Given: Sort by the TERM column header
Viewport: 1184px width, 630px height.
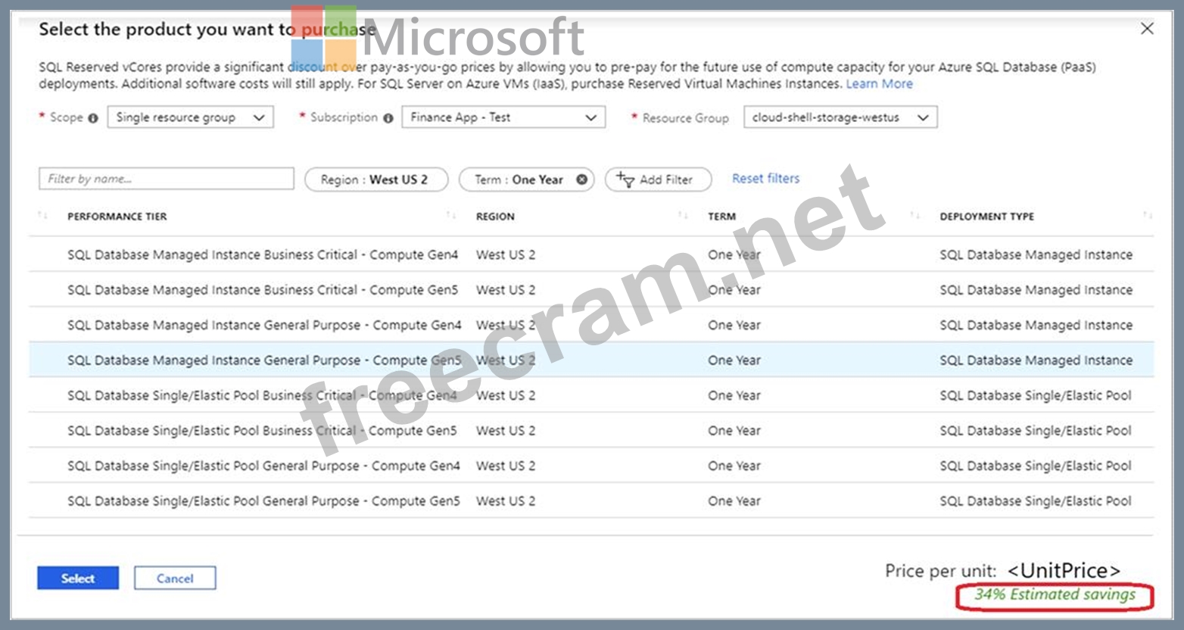Looking at the screenshot, I should click(x=721, y=217).
